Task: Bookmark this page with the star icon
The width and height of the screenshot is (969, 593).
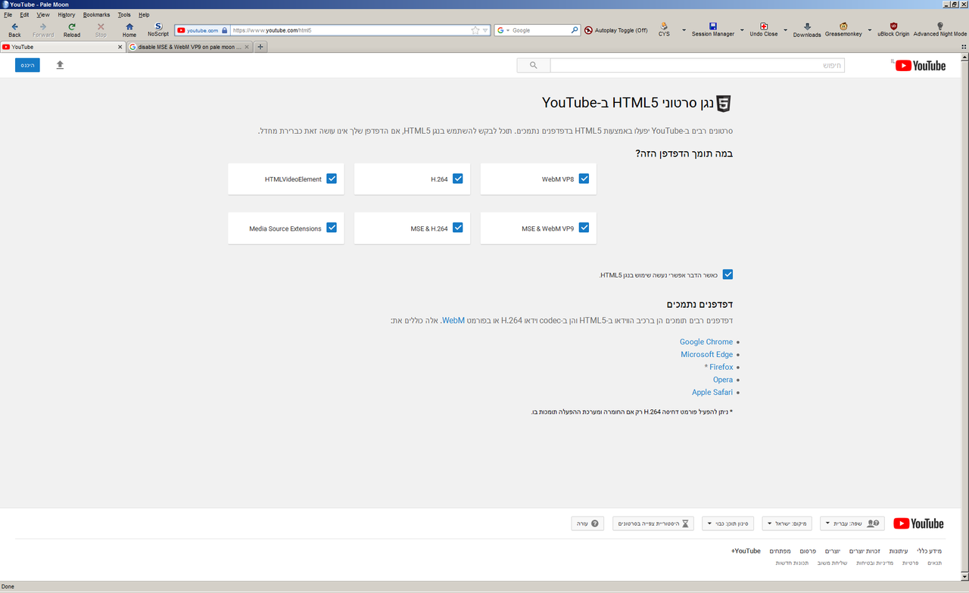Action: coord(475,30)
